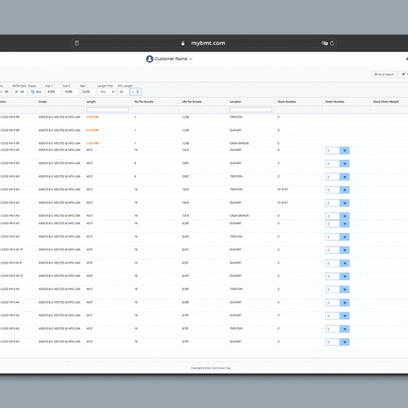Expand the Customer Name dropdown
The image size is (408, 408).
tap(191, 59)
